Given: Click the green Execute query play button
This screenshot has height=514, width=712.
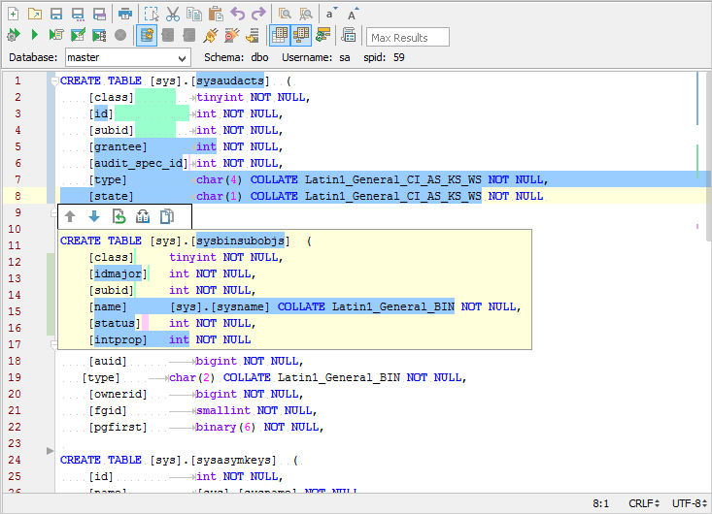Looking at the screenshot, I should [35, 36].
